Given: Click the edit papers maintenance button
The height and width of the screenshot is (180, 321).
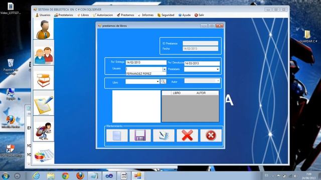Looking at the screenshot, I should point(164,135).
